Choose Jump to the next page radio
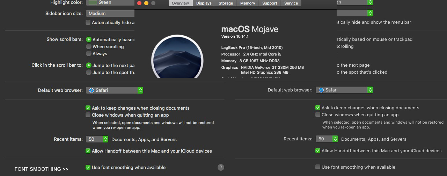 click(x=89, y=65)
